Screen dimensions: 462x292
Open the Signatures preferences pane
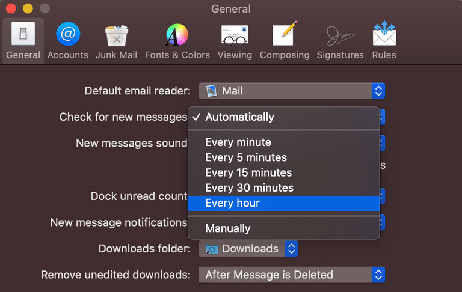340,41
